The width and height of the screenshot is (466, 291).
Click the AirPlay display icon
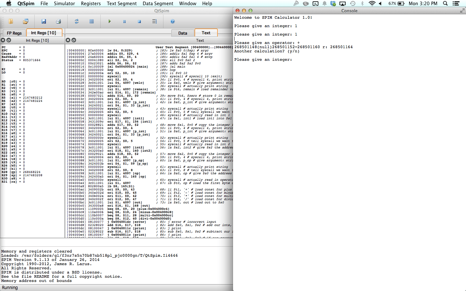point(342,4)
